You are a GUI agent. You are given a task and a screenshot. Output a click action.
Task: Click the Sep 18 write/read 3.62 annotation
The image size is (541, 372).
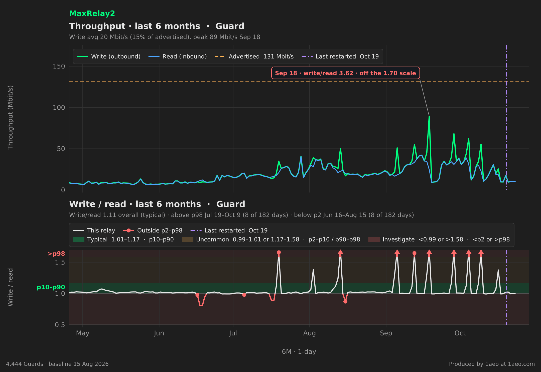pyautogui.click(x=345, y=73)
